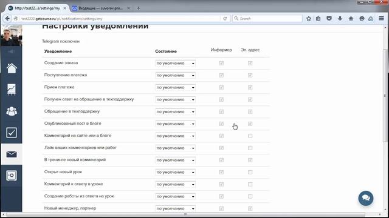This screenshot has width=389, height=218.
Task: Open the analytics chart icon in the sidebar
Action: [x=12, y=90]
